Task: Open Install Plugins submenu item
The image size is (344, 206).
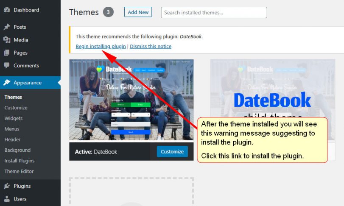Action: (20, 161)
